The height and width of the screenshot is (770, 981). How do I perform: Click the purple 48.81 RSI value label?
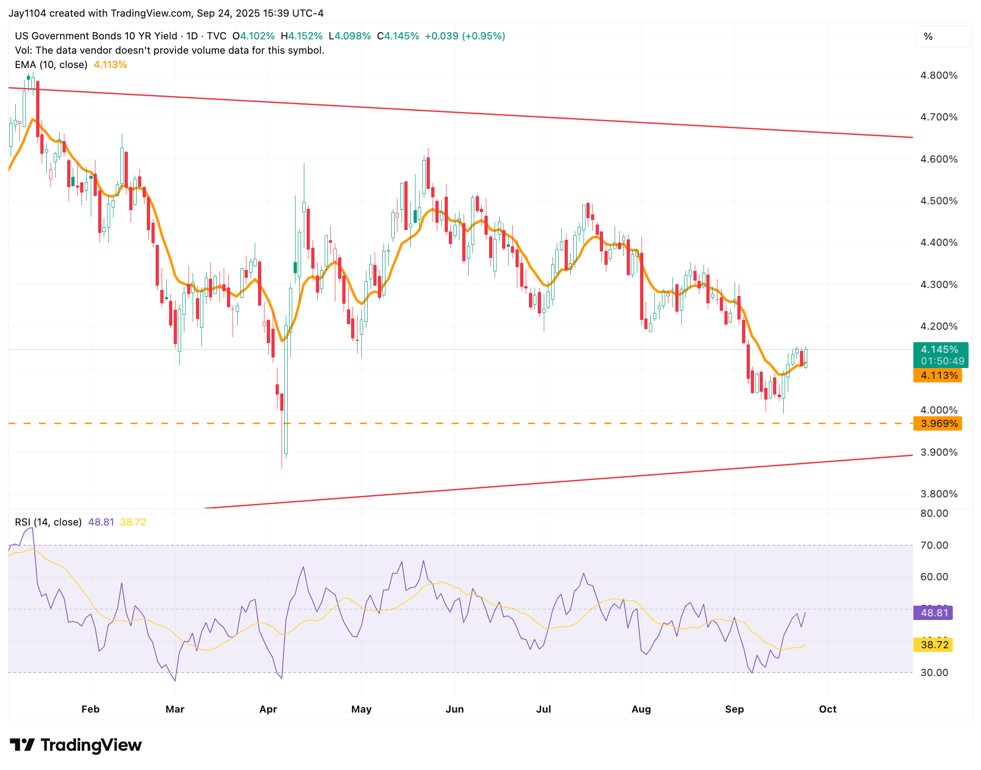[x=933, y=613]
